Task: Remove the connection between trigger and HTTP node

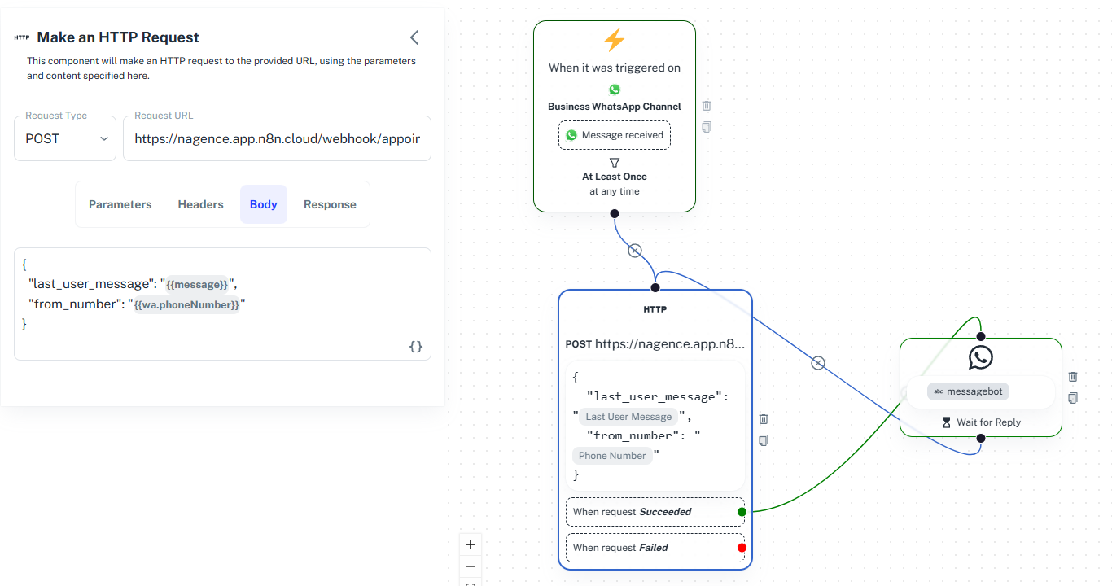Action: coord(635,250)
